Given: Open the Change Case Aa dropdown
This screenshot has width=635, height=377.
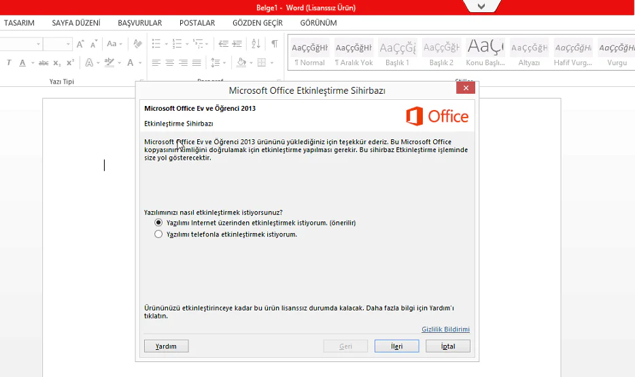Looking at the screenshot, I should [114, 43].
